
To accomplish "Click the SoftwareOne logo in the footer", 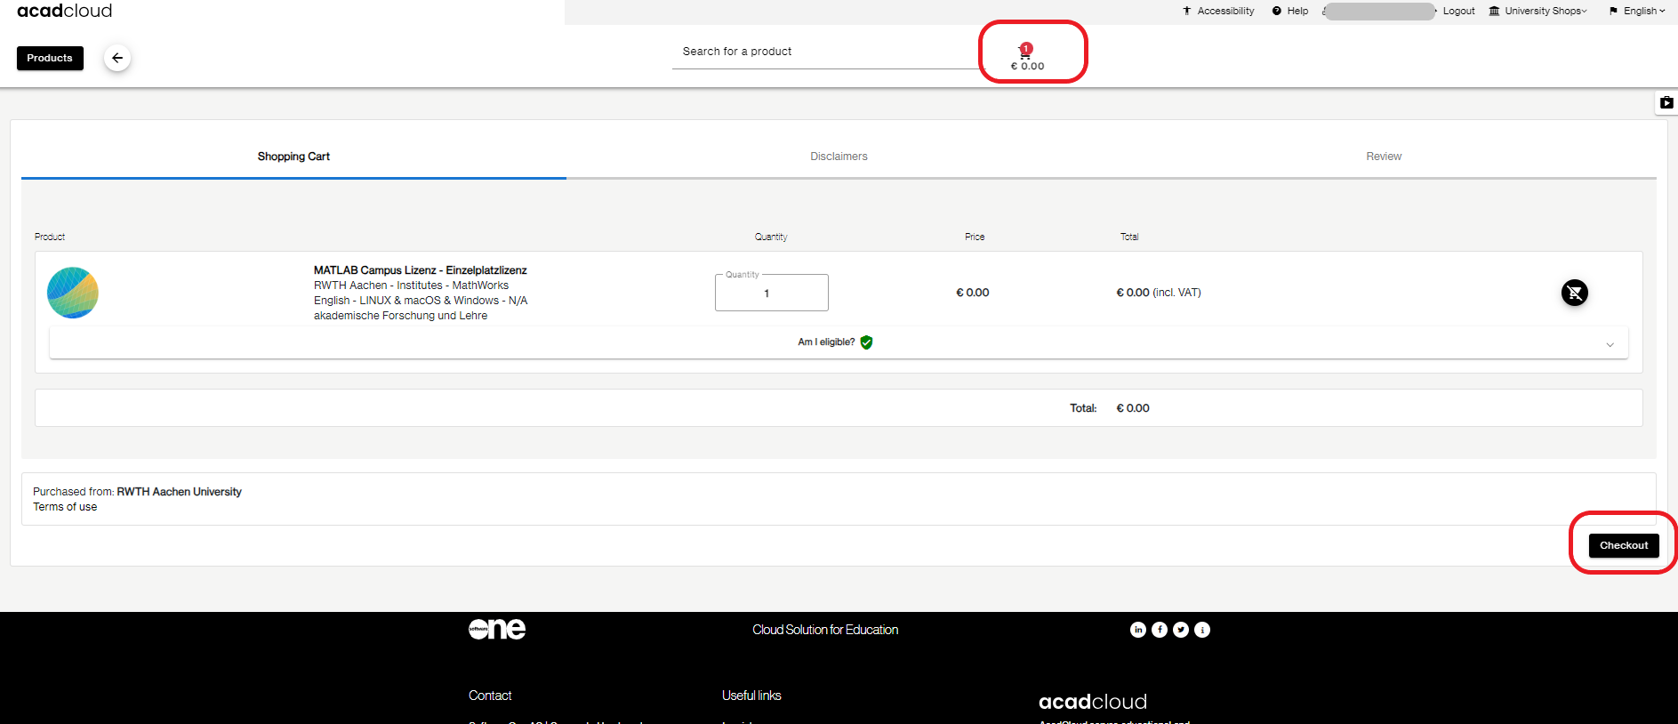I will click(497, 629).
